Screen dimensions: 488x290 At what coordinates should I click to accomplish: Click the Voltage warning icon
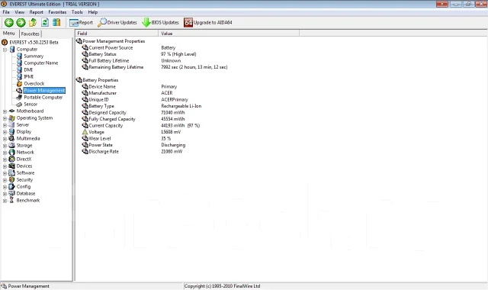tap(85, 132)
